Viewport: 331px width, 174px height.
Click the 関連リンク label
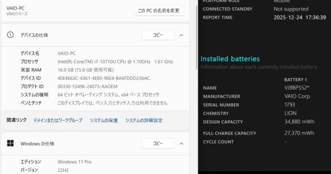[x=17, y=120]
